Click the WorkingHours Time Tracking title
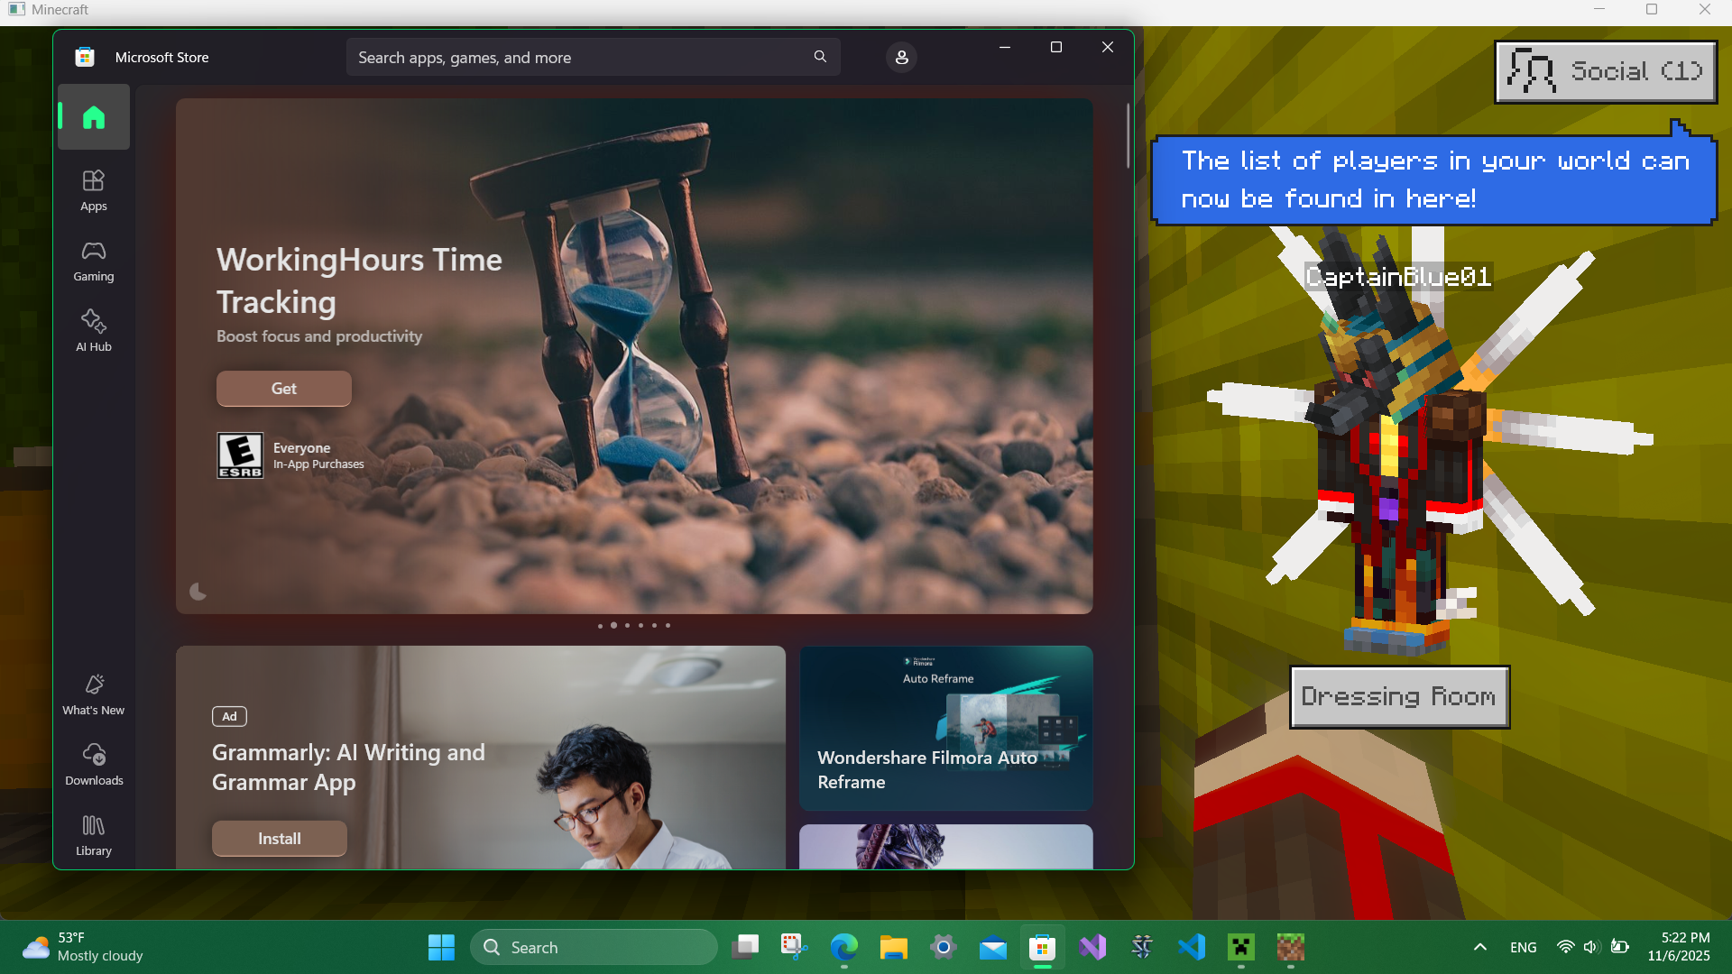The width and height of the screenshot is (1732, 974). [360, 280]
